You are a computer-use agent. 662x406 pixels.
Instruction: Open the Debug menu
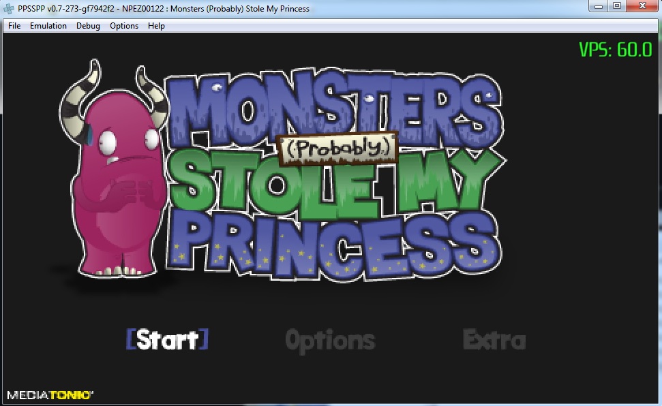[88, 26]
